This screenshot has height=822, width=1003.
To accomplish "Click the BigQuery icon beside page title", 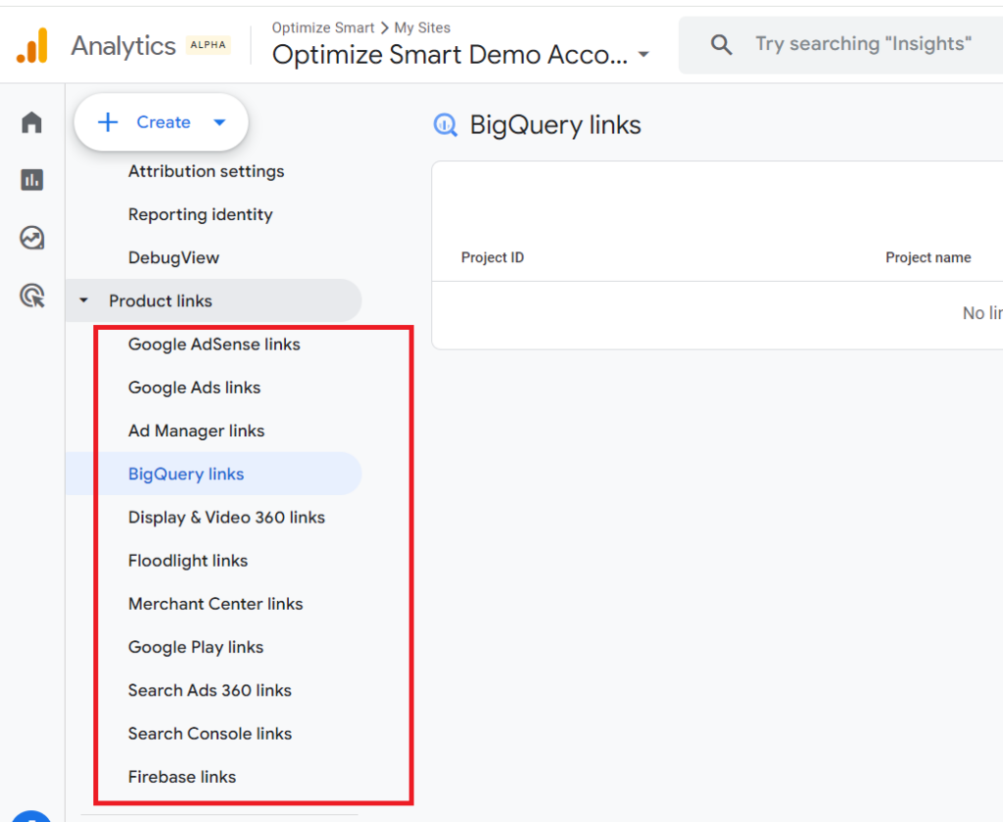I will [x=446, y=124].
